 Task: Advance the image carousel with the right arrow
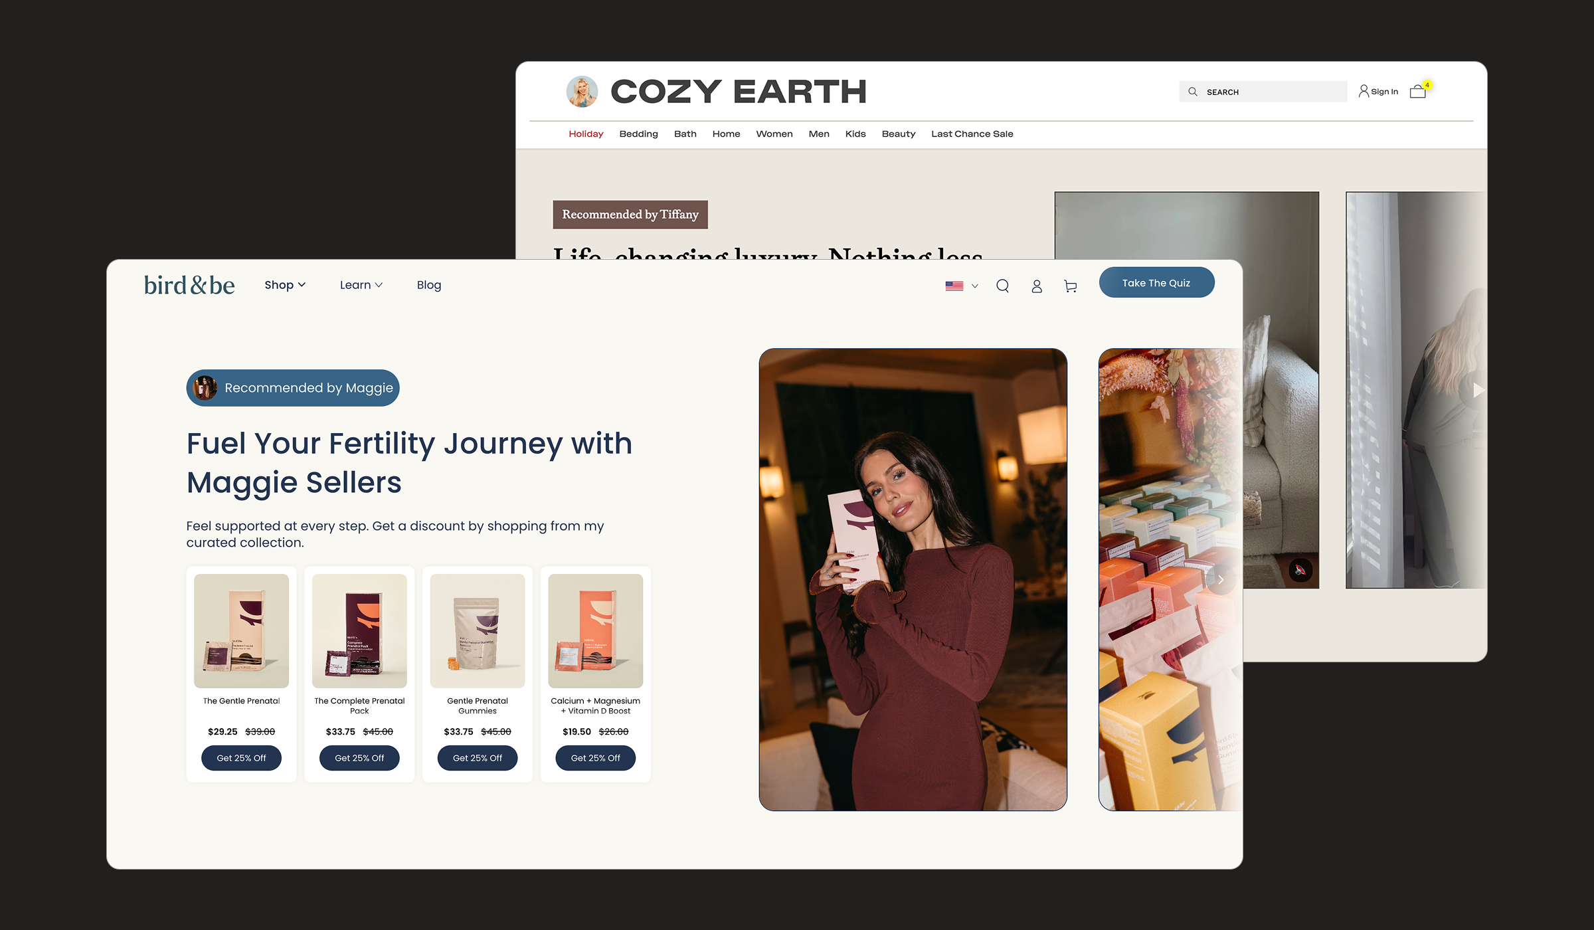pos(1221,579)
